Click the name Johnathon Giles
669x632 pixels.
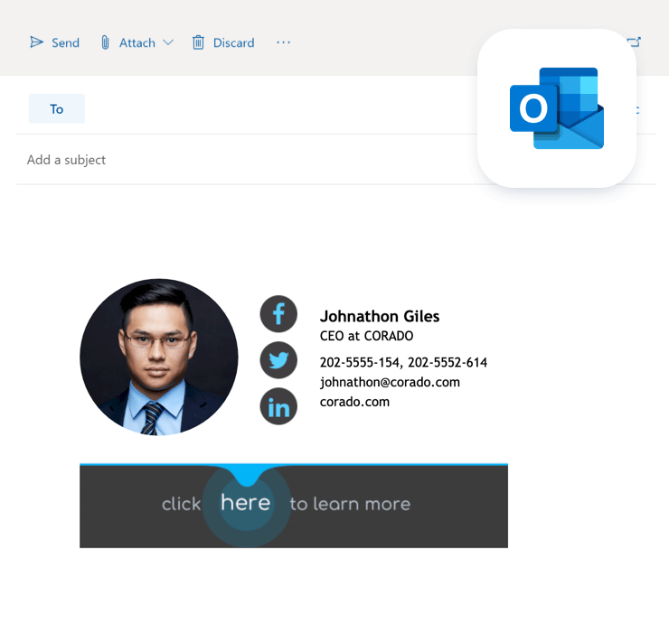tap(380, 316)
